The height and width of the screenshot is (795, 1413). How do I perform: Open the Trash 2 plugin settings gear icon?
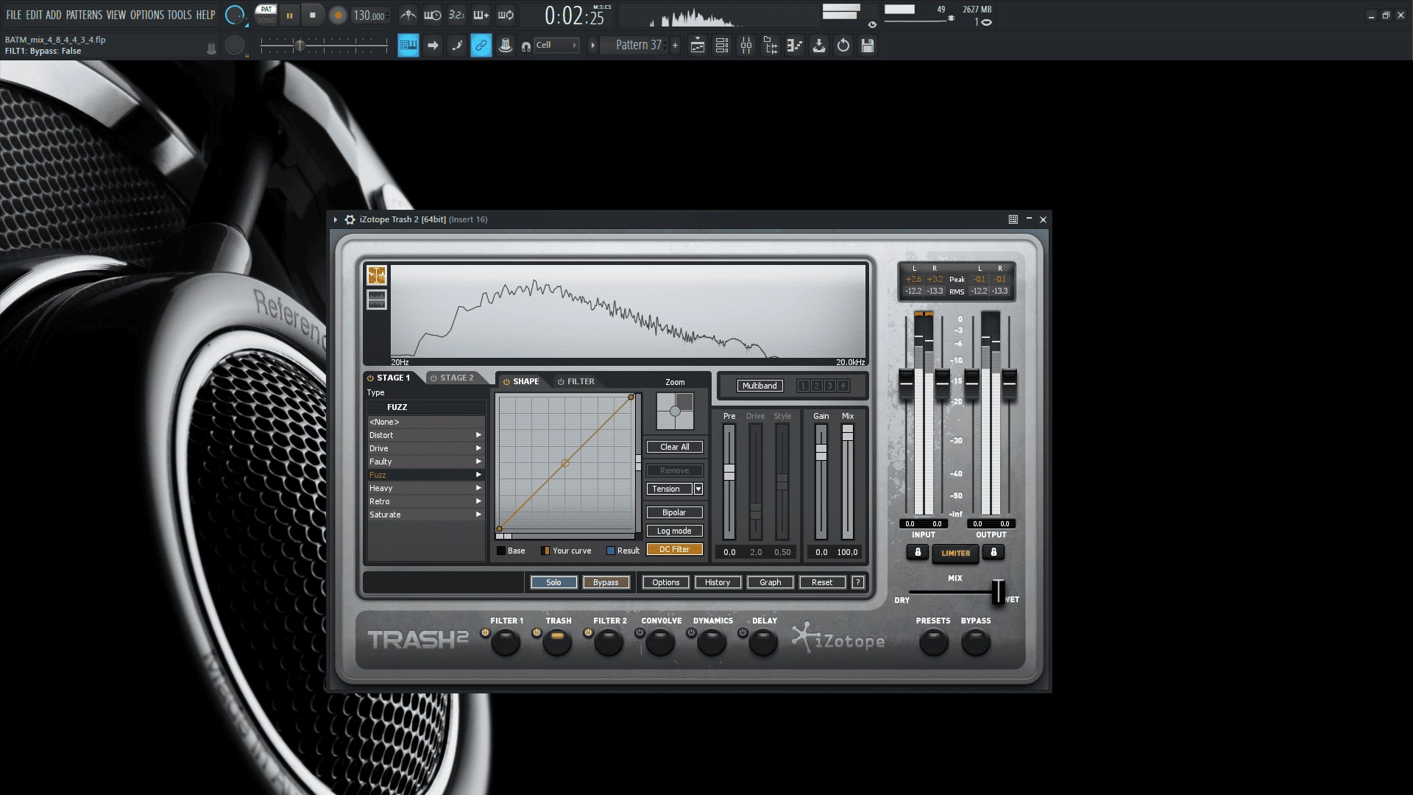[x=350, y=219]
